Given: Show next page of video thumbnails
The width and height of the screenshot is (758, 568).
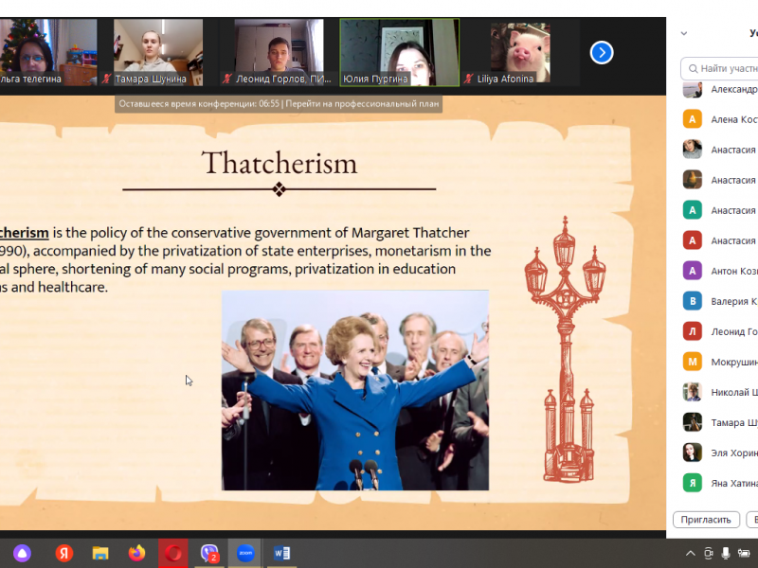Looking at the screenshot, I should [602, 53].
